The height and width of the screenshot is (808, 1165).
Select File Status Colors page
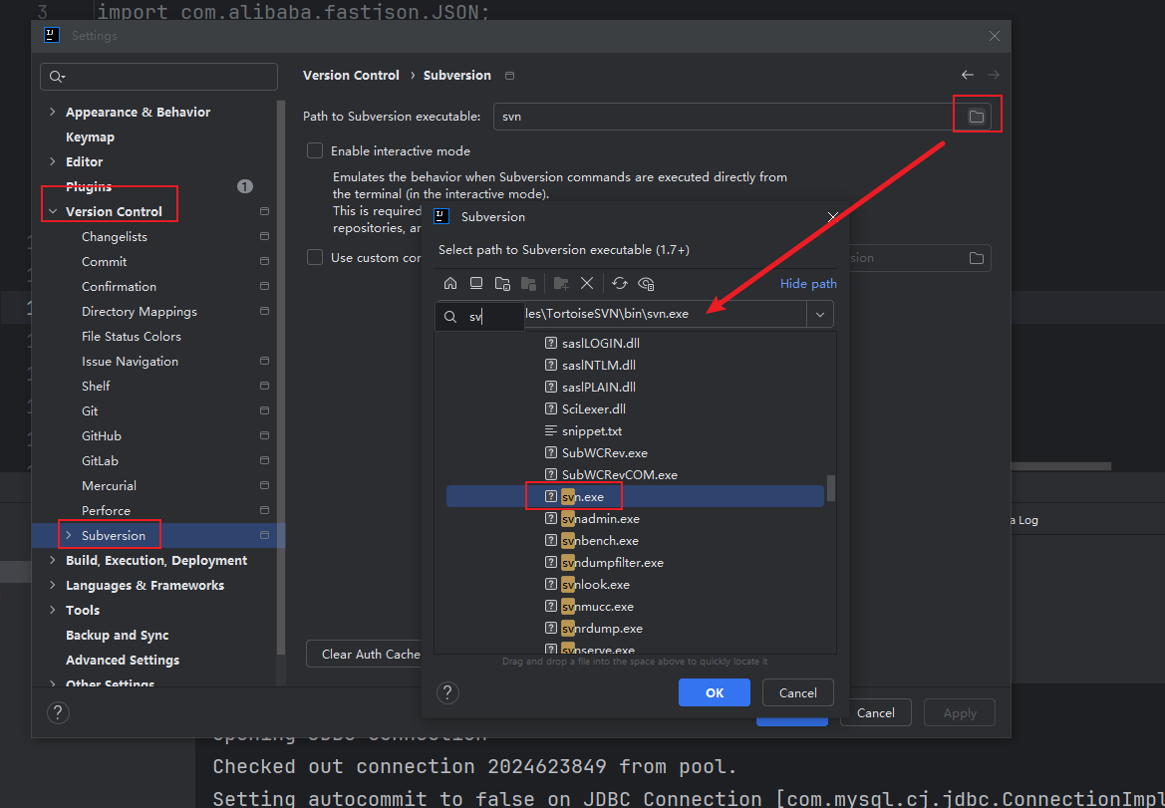pyautogui.click(x=132, y=337)
